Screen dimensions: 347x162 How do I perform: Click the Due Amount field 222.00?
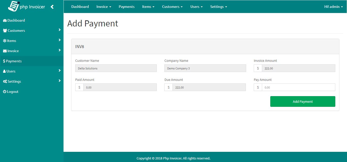pyautogui.click(x=209, y=87)
